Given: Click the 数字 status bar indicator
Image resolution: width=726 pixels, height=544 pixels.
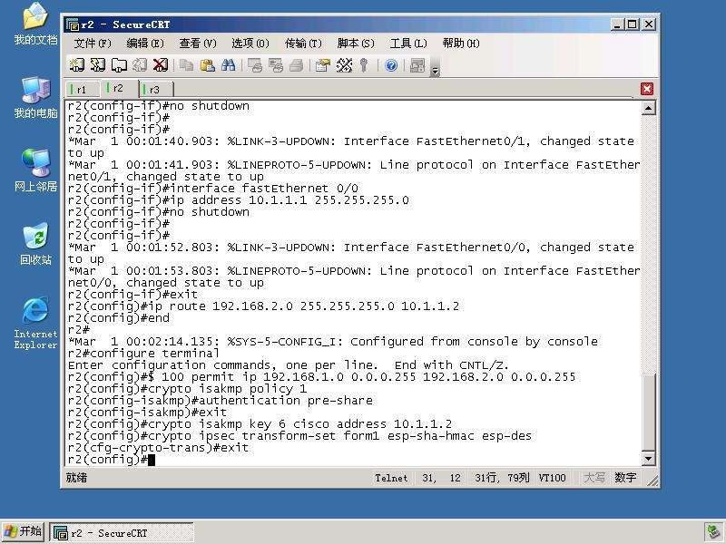Looking at the screenshot, I should tap(625, 478).
